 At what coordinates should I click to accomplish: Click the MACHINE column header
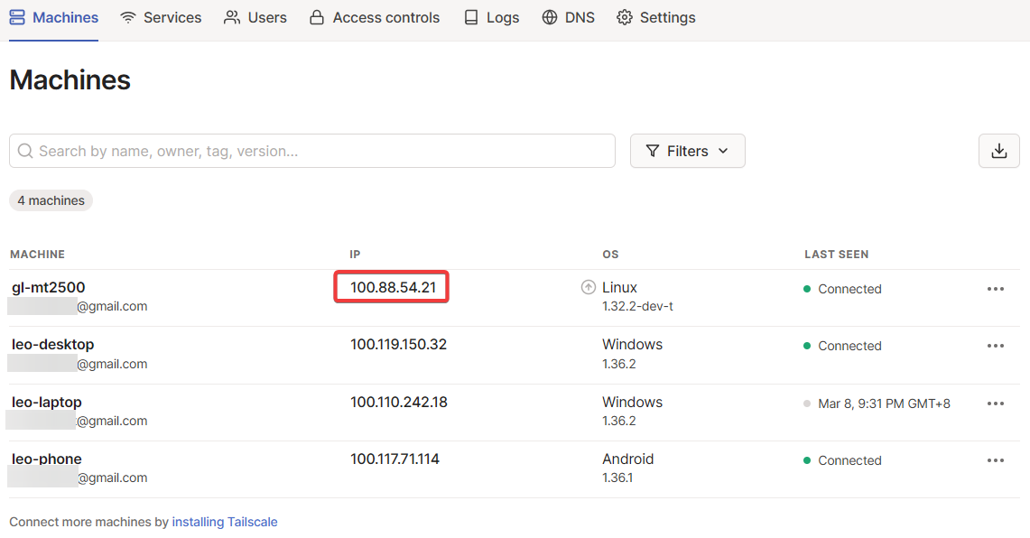37,255
